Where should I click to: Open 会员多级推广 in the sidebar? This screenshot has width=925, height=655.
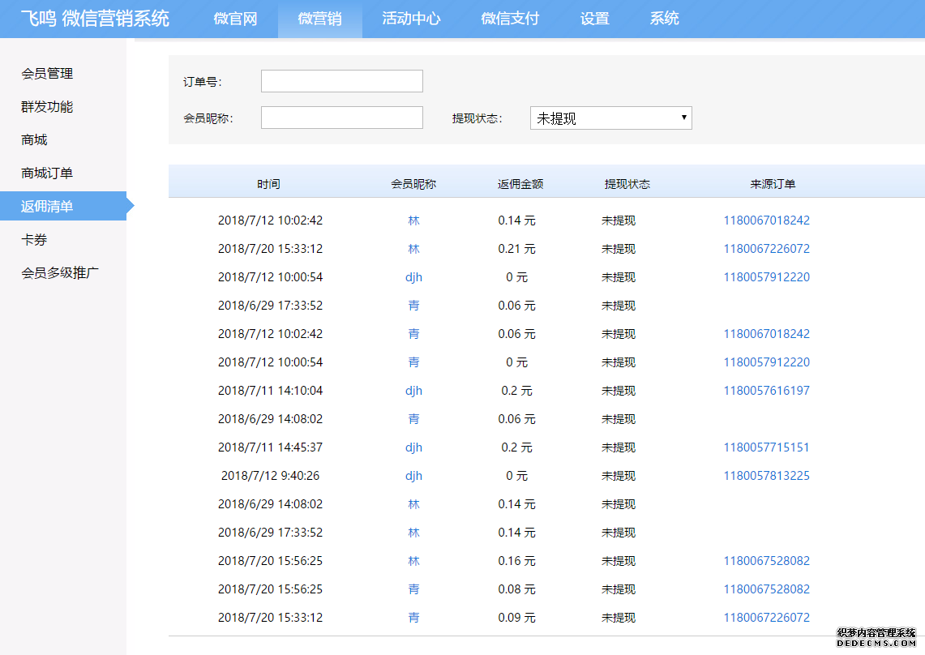pyautogui.click(x=60, y=272)
